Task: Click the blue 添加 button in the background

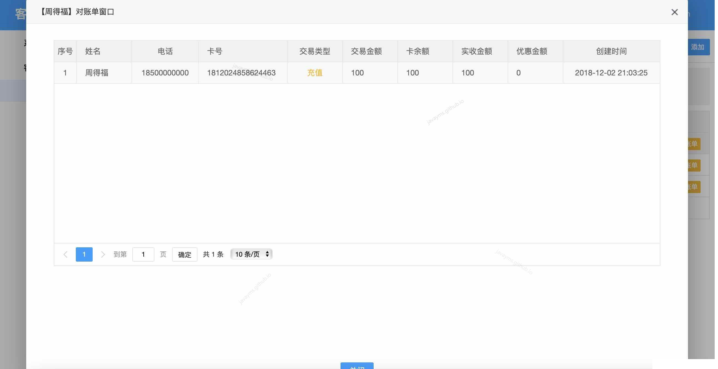Action: point(698,47)
